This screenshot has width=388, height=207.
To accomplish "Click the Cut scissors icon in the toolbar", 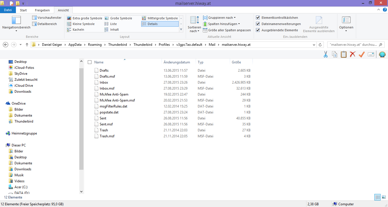I will (x=326, y=54).
